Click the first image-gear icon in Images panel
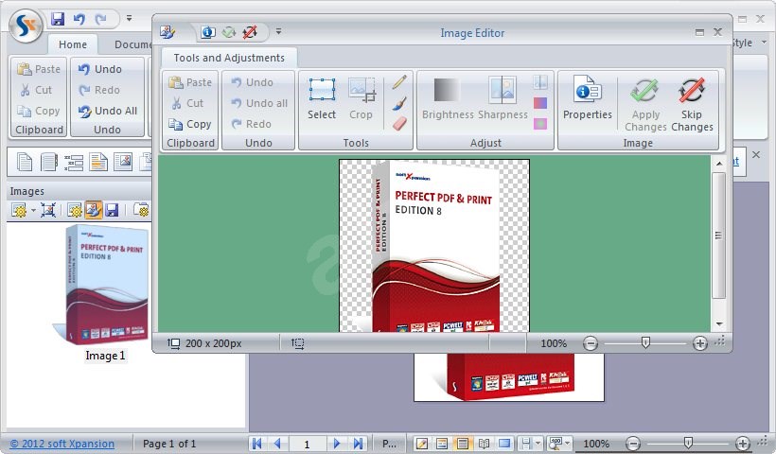The image size is (776, 454). coord(19,210)
